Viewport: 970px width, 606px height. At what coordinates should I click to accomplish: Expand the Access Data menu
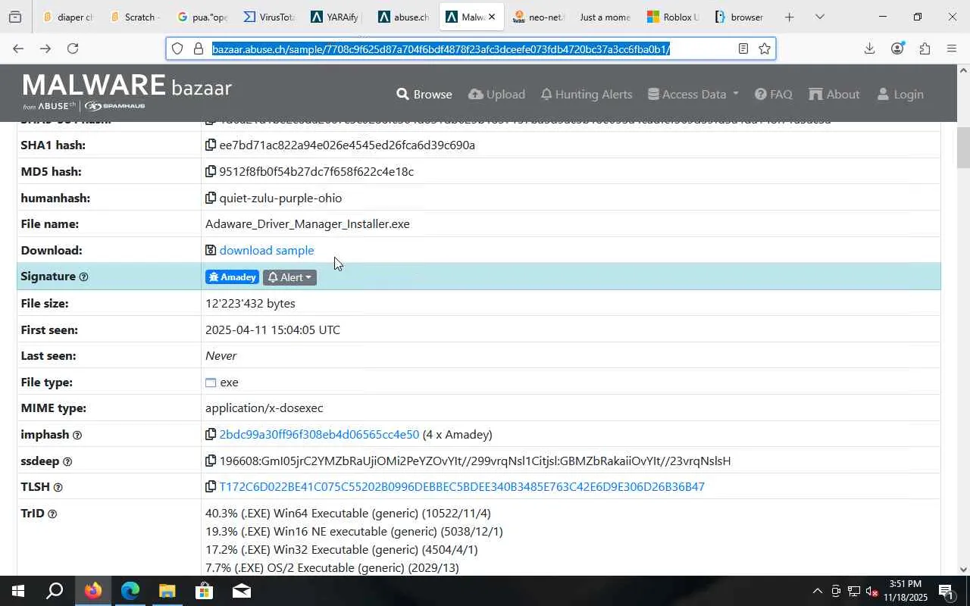click(693, 94)
